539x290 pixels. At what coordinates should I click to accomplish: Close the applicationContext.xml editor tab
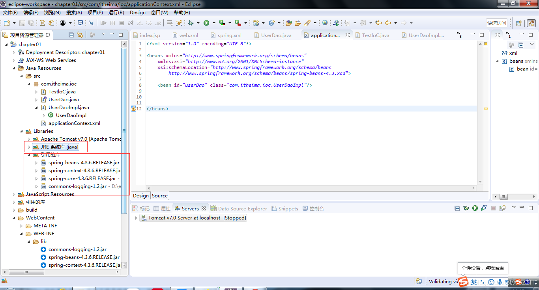[x=348, y=35]
